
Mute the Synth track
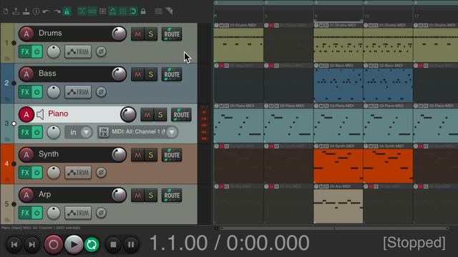(x=137, y=155)
